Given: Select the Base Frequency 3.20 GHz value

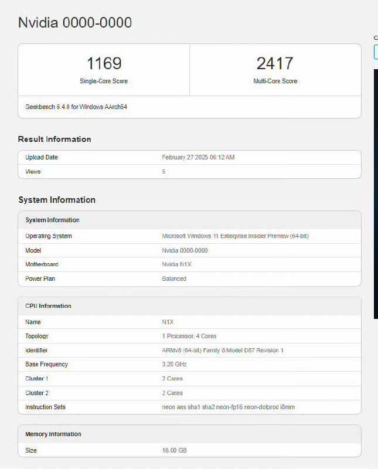Looking at the screenshot, I should pyautogui.click(x=174, y=364).
